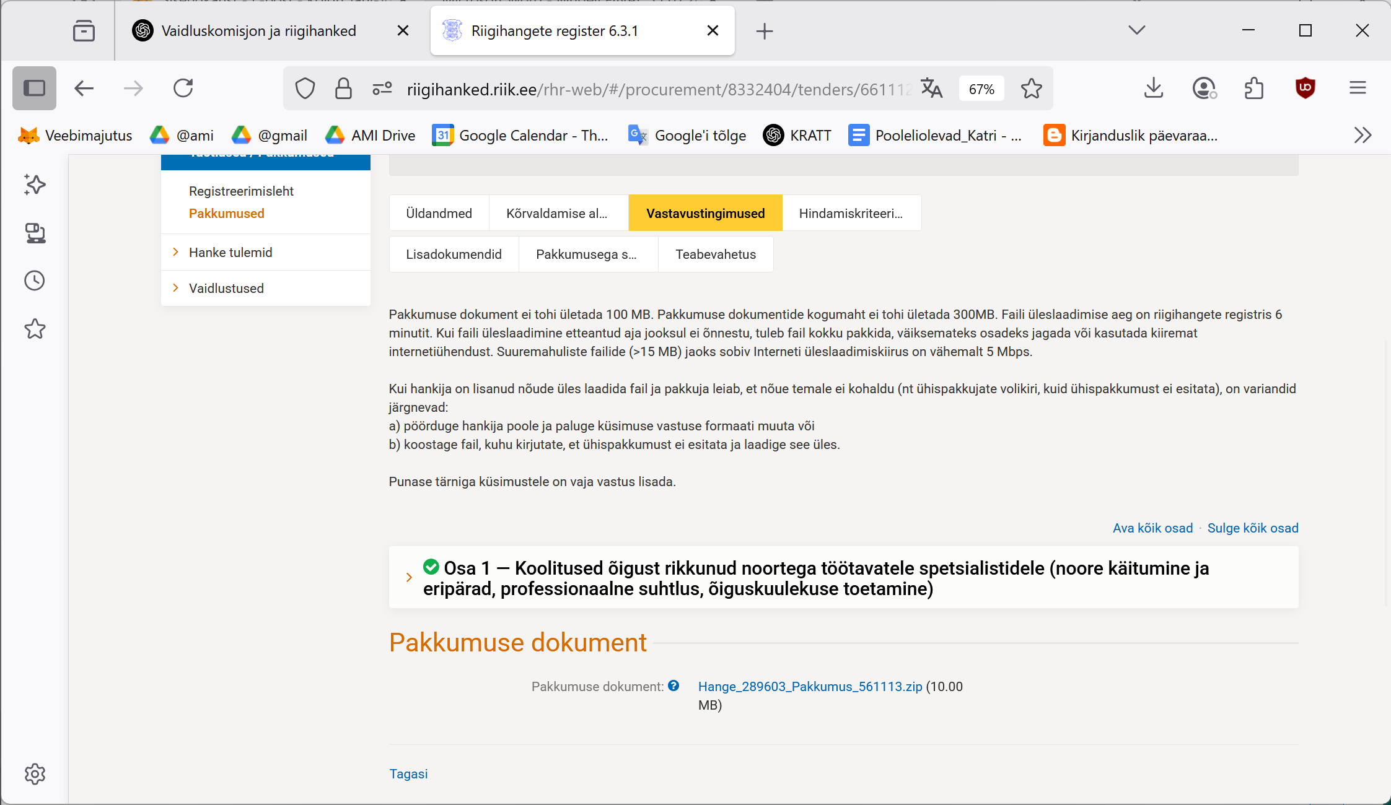Click the page vertical scrollbar
The image size is (1391, 805).
pos(1387,474)
